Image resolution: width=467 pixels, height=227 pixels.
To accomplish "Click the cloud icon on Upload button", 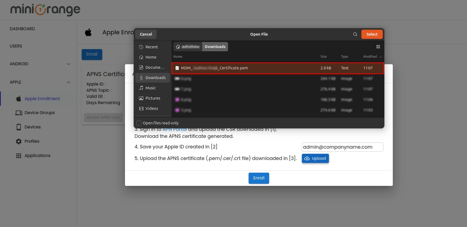I will 307,158.
